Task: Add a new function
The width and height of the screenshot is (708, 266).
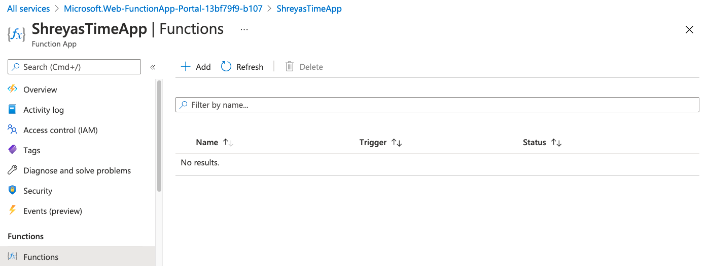Action: (x=196, y=67)
